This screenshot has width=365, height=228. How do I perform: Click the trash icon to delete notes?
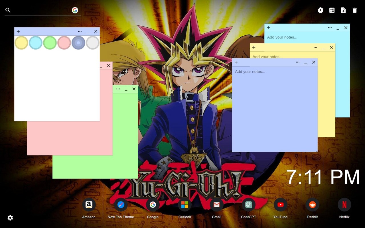(355, 10)
